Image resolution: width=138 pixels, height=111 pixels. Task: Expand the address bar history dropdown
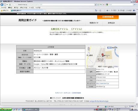click(95, 5)
